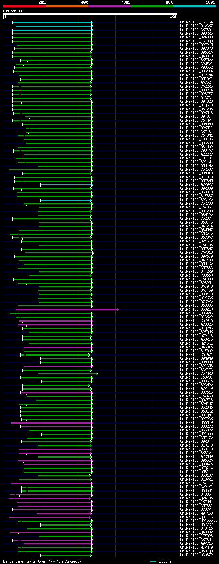Image resolution: width=219 pixels, height=564 pixels.
Task: Click the cyan ~100% legend bar
Action: [194, 6]
